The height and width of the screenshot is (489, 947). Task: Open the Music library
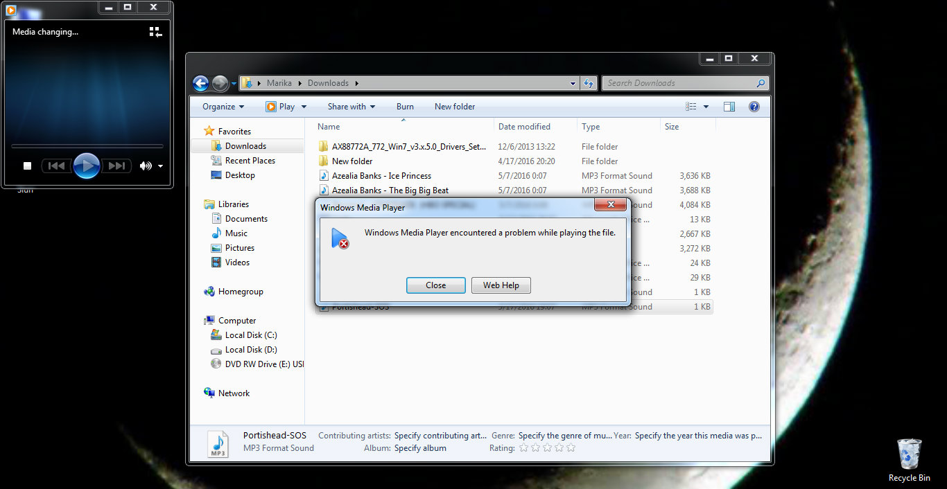click(236, 233)
